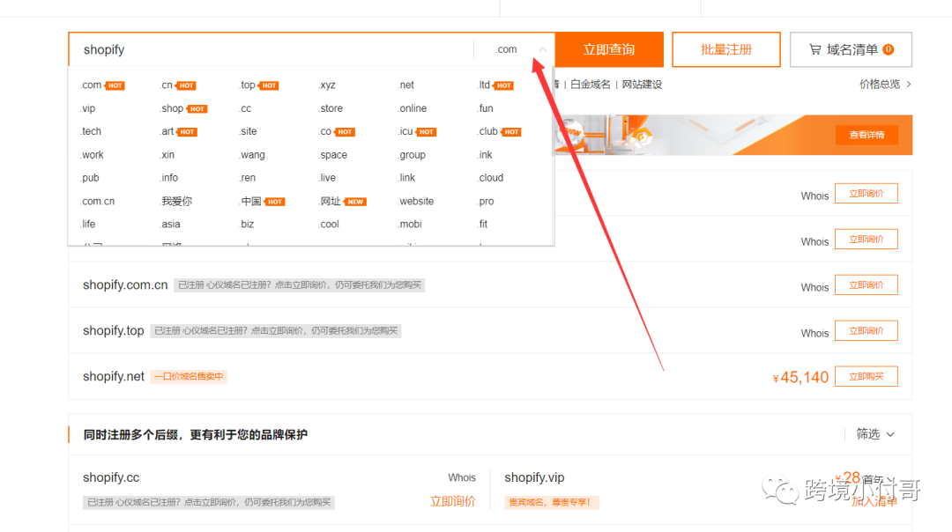Click the 批量注册 button

726,49
